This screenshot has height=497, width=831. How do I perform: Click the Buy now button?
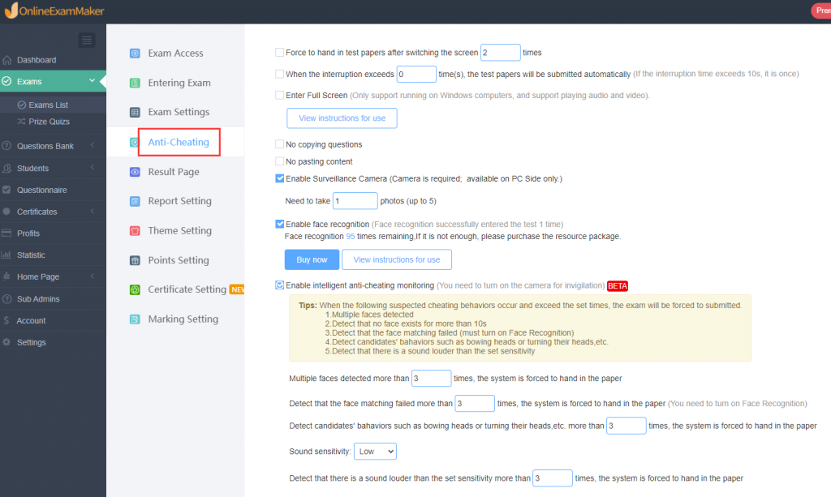tap(312, 259)
